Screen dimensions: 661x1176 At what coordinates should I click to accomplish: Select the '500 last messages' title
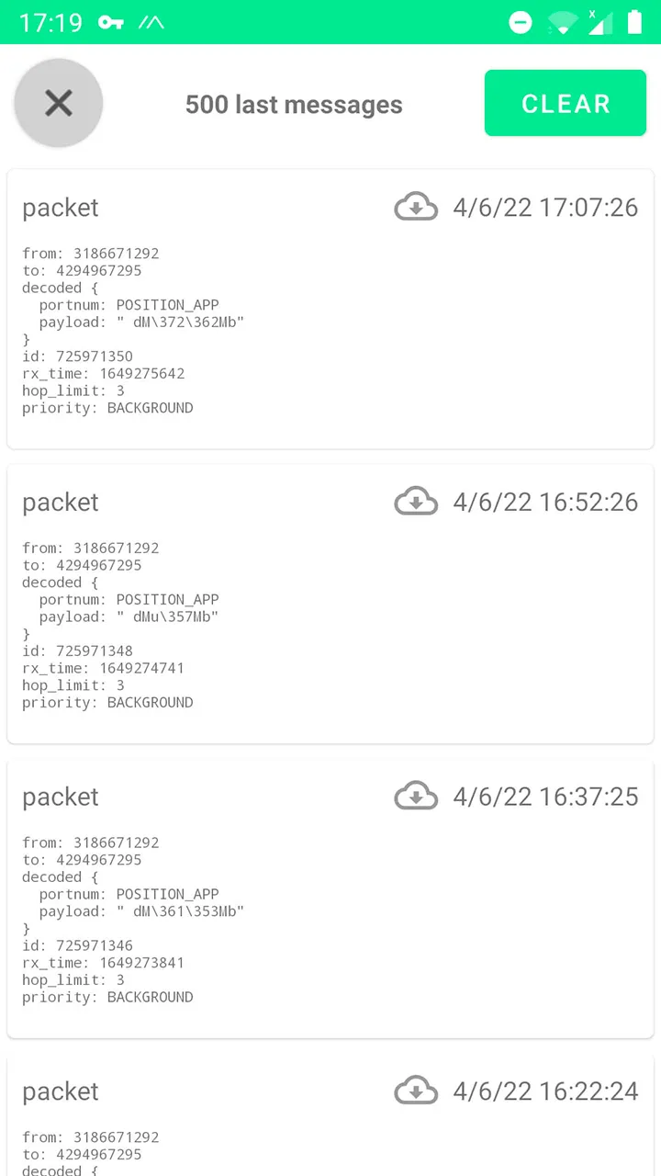point(294,105)
